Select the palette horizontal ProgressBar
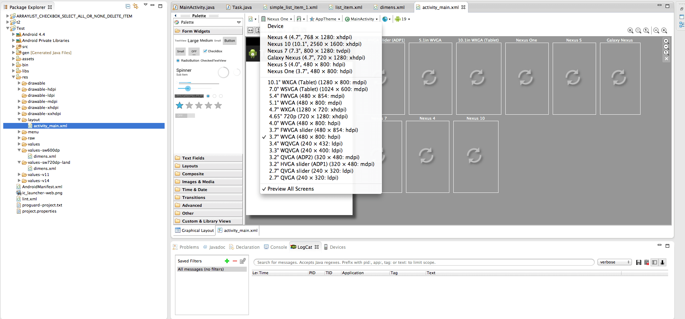Screen dimensions: 685x319 199,83
